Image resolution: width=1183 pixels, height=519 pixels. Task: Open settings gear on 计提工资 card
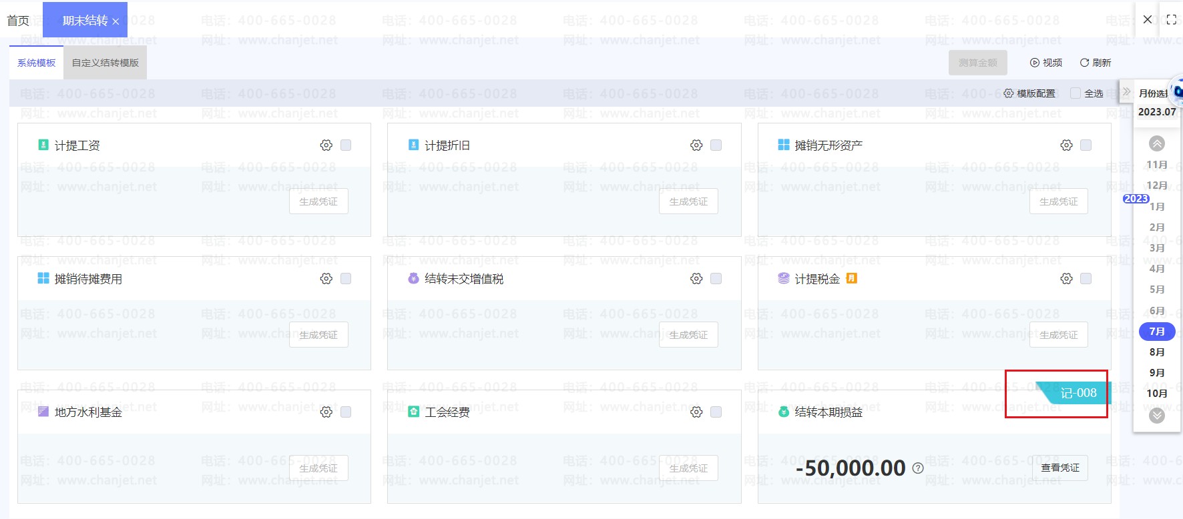tap(326, 145)
